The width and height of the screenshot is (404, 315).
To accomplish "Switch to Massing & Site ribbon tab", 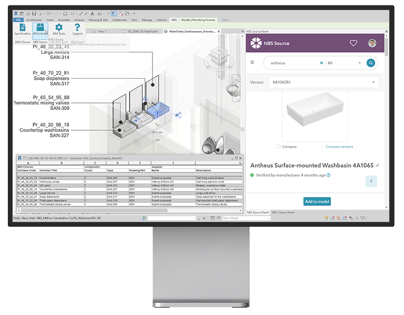I will [98, 20].
